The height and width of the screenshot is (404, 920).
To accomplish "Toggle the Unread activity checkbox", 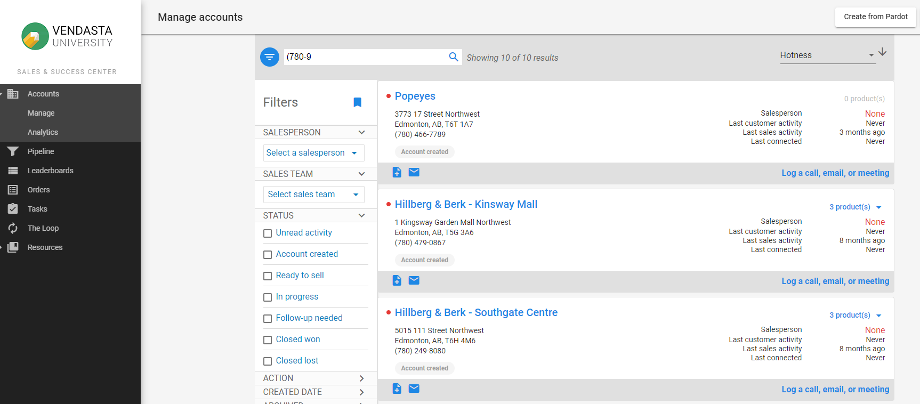I will [x=268, y=233].
